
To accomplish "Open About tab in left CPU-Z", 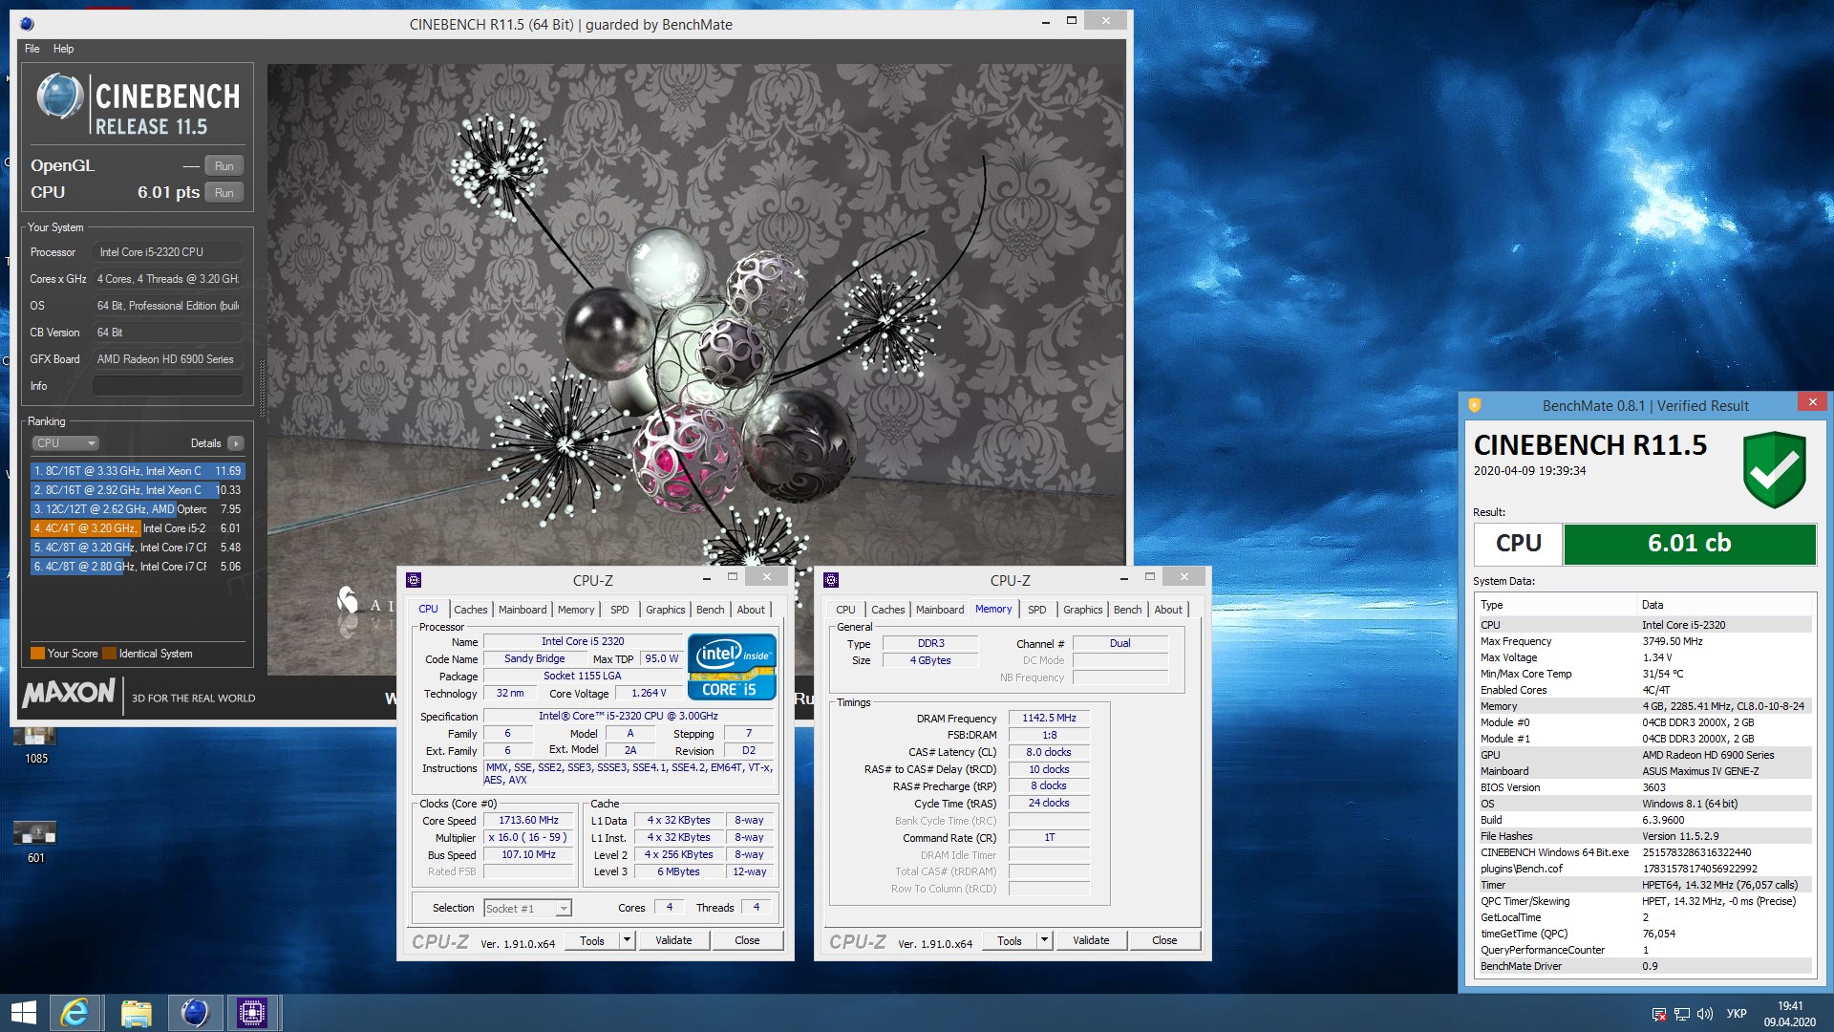I will 751,610.
